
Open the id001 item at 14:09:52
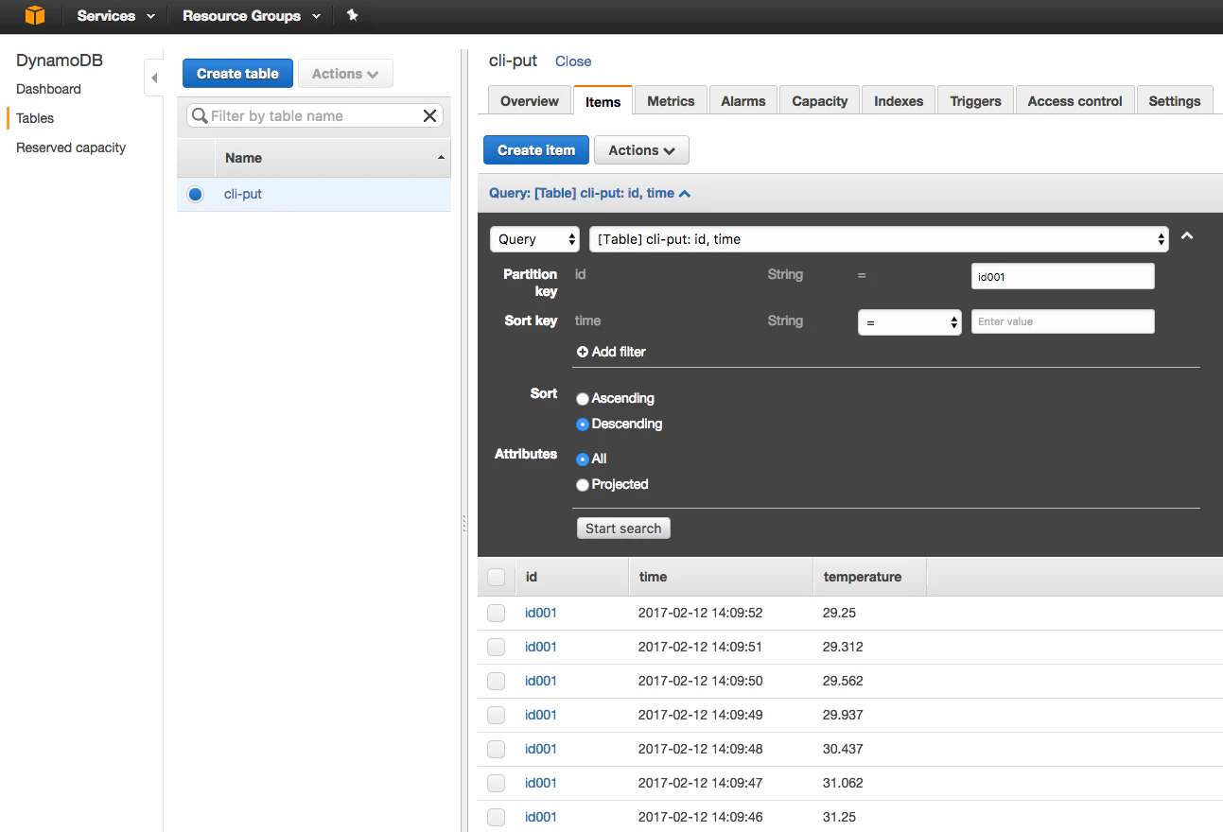click(541, 613)
